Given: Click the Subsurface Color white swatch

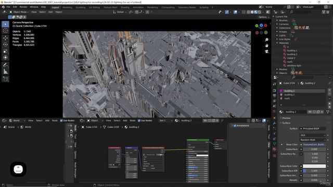Looking at the screenshot, I should click(x=314, y=166).
